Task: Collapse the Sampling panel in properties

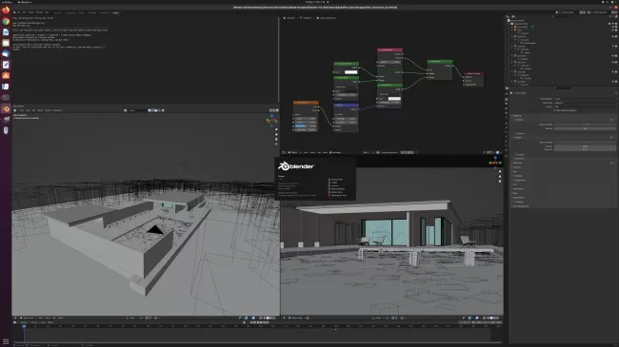Action: [x=516, y=116]
